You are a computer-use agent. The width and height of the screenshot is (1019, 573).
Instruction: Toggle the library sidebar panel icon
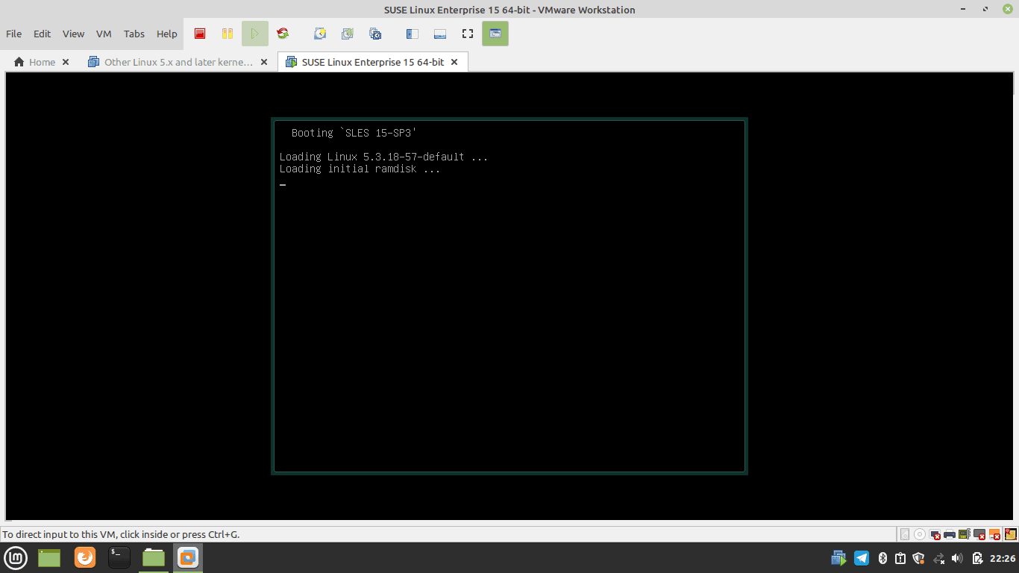pyautogui.click(x=412, y=34)
